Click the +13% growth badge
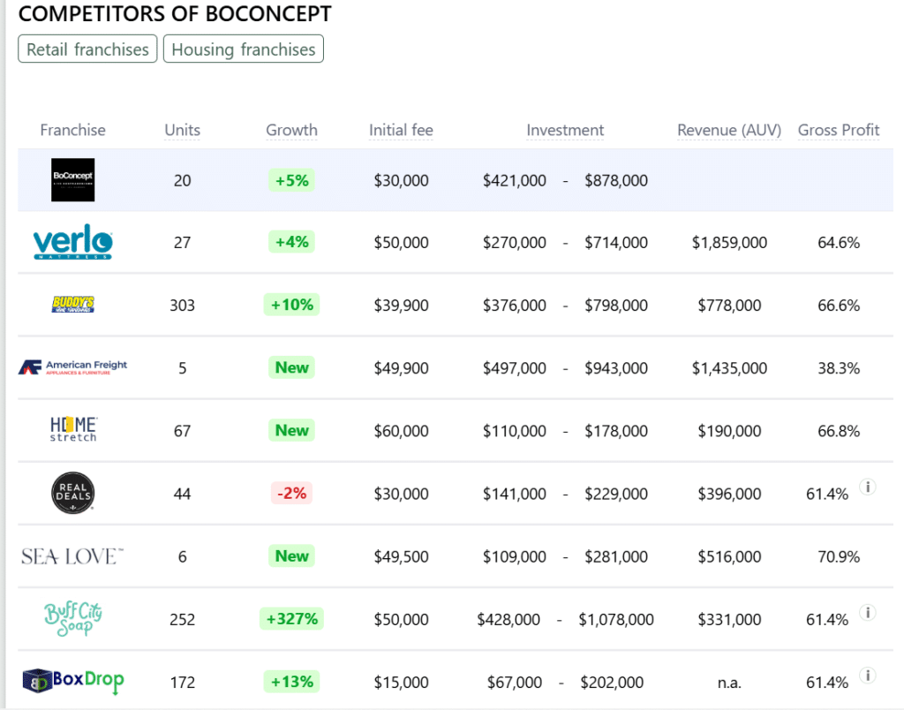This screenshot has width=904, height=710. tap(291, 682)
